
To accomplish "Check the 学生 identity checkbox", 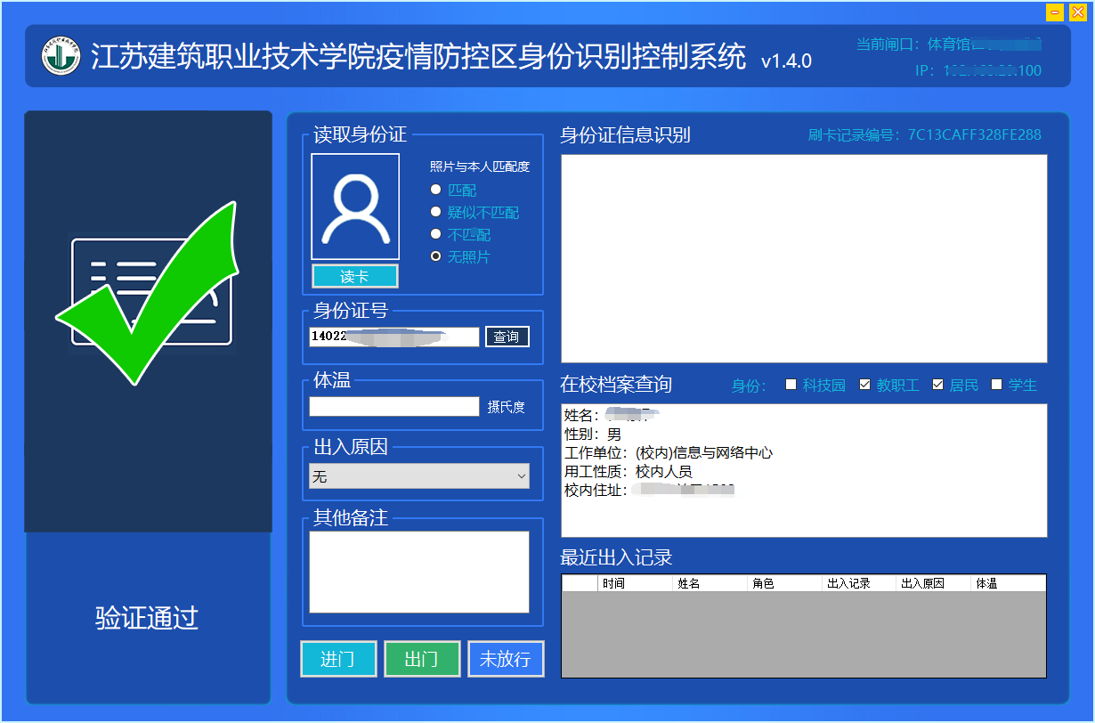I will tap(997, 385).
